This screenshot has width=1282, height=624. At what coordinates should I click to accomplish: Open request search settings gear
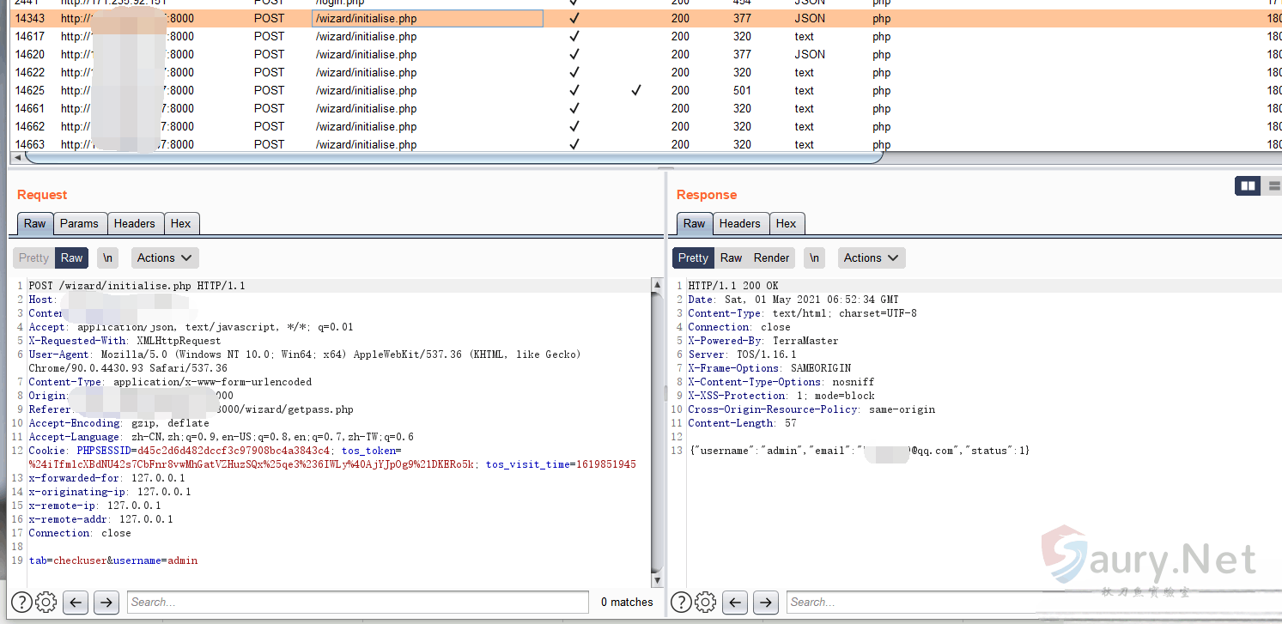46,602
